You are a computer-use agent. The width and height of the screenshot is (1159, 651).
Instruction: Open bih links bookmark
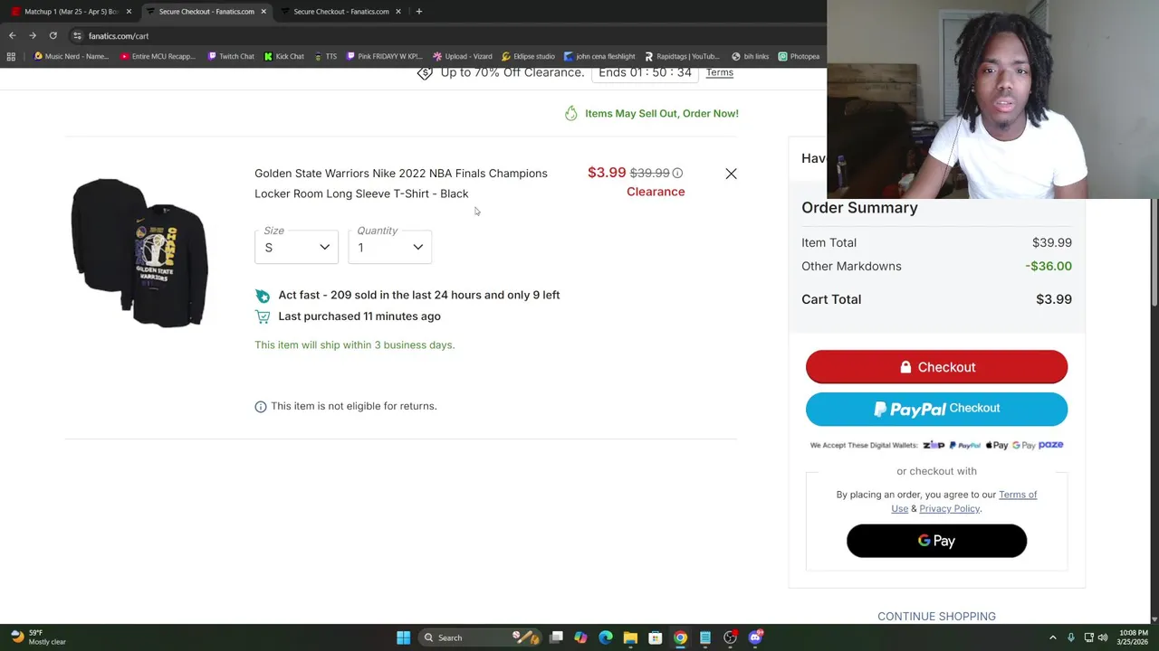point(750,56)
